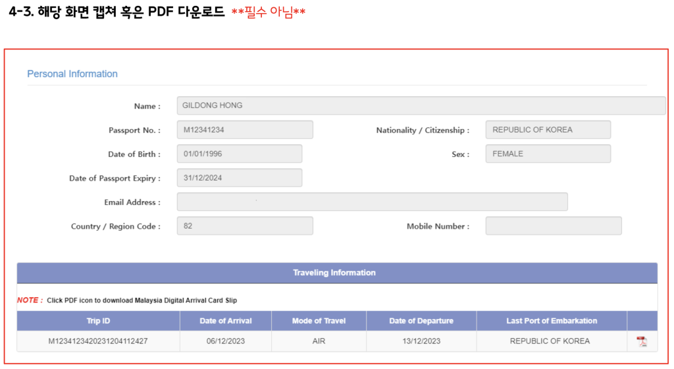Click the arrival date 06/12/2023 cell

(225, 341)
